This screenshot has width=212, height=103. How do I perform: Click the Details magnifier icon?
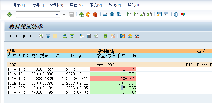point(41,36)
